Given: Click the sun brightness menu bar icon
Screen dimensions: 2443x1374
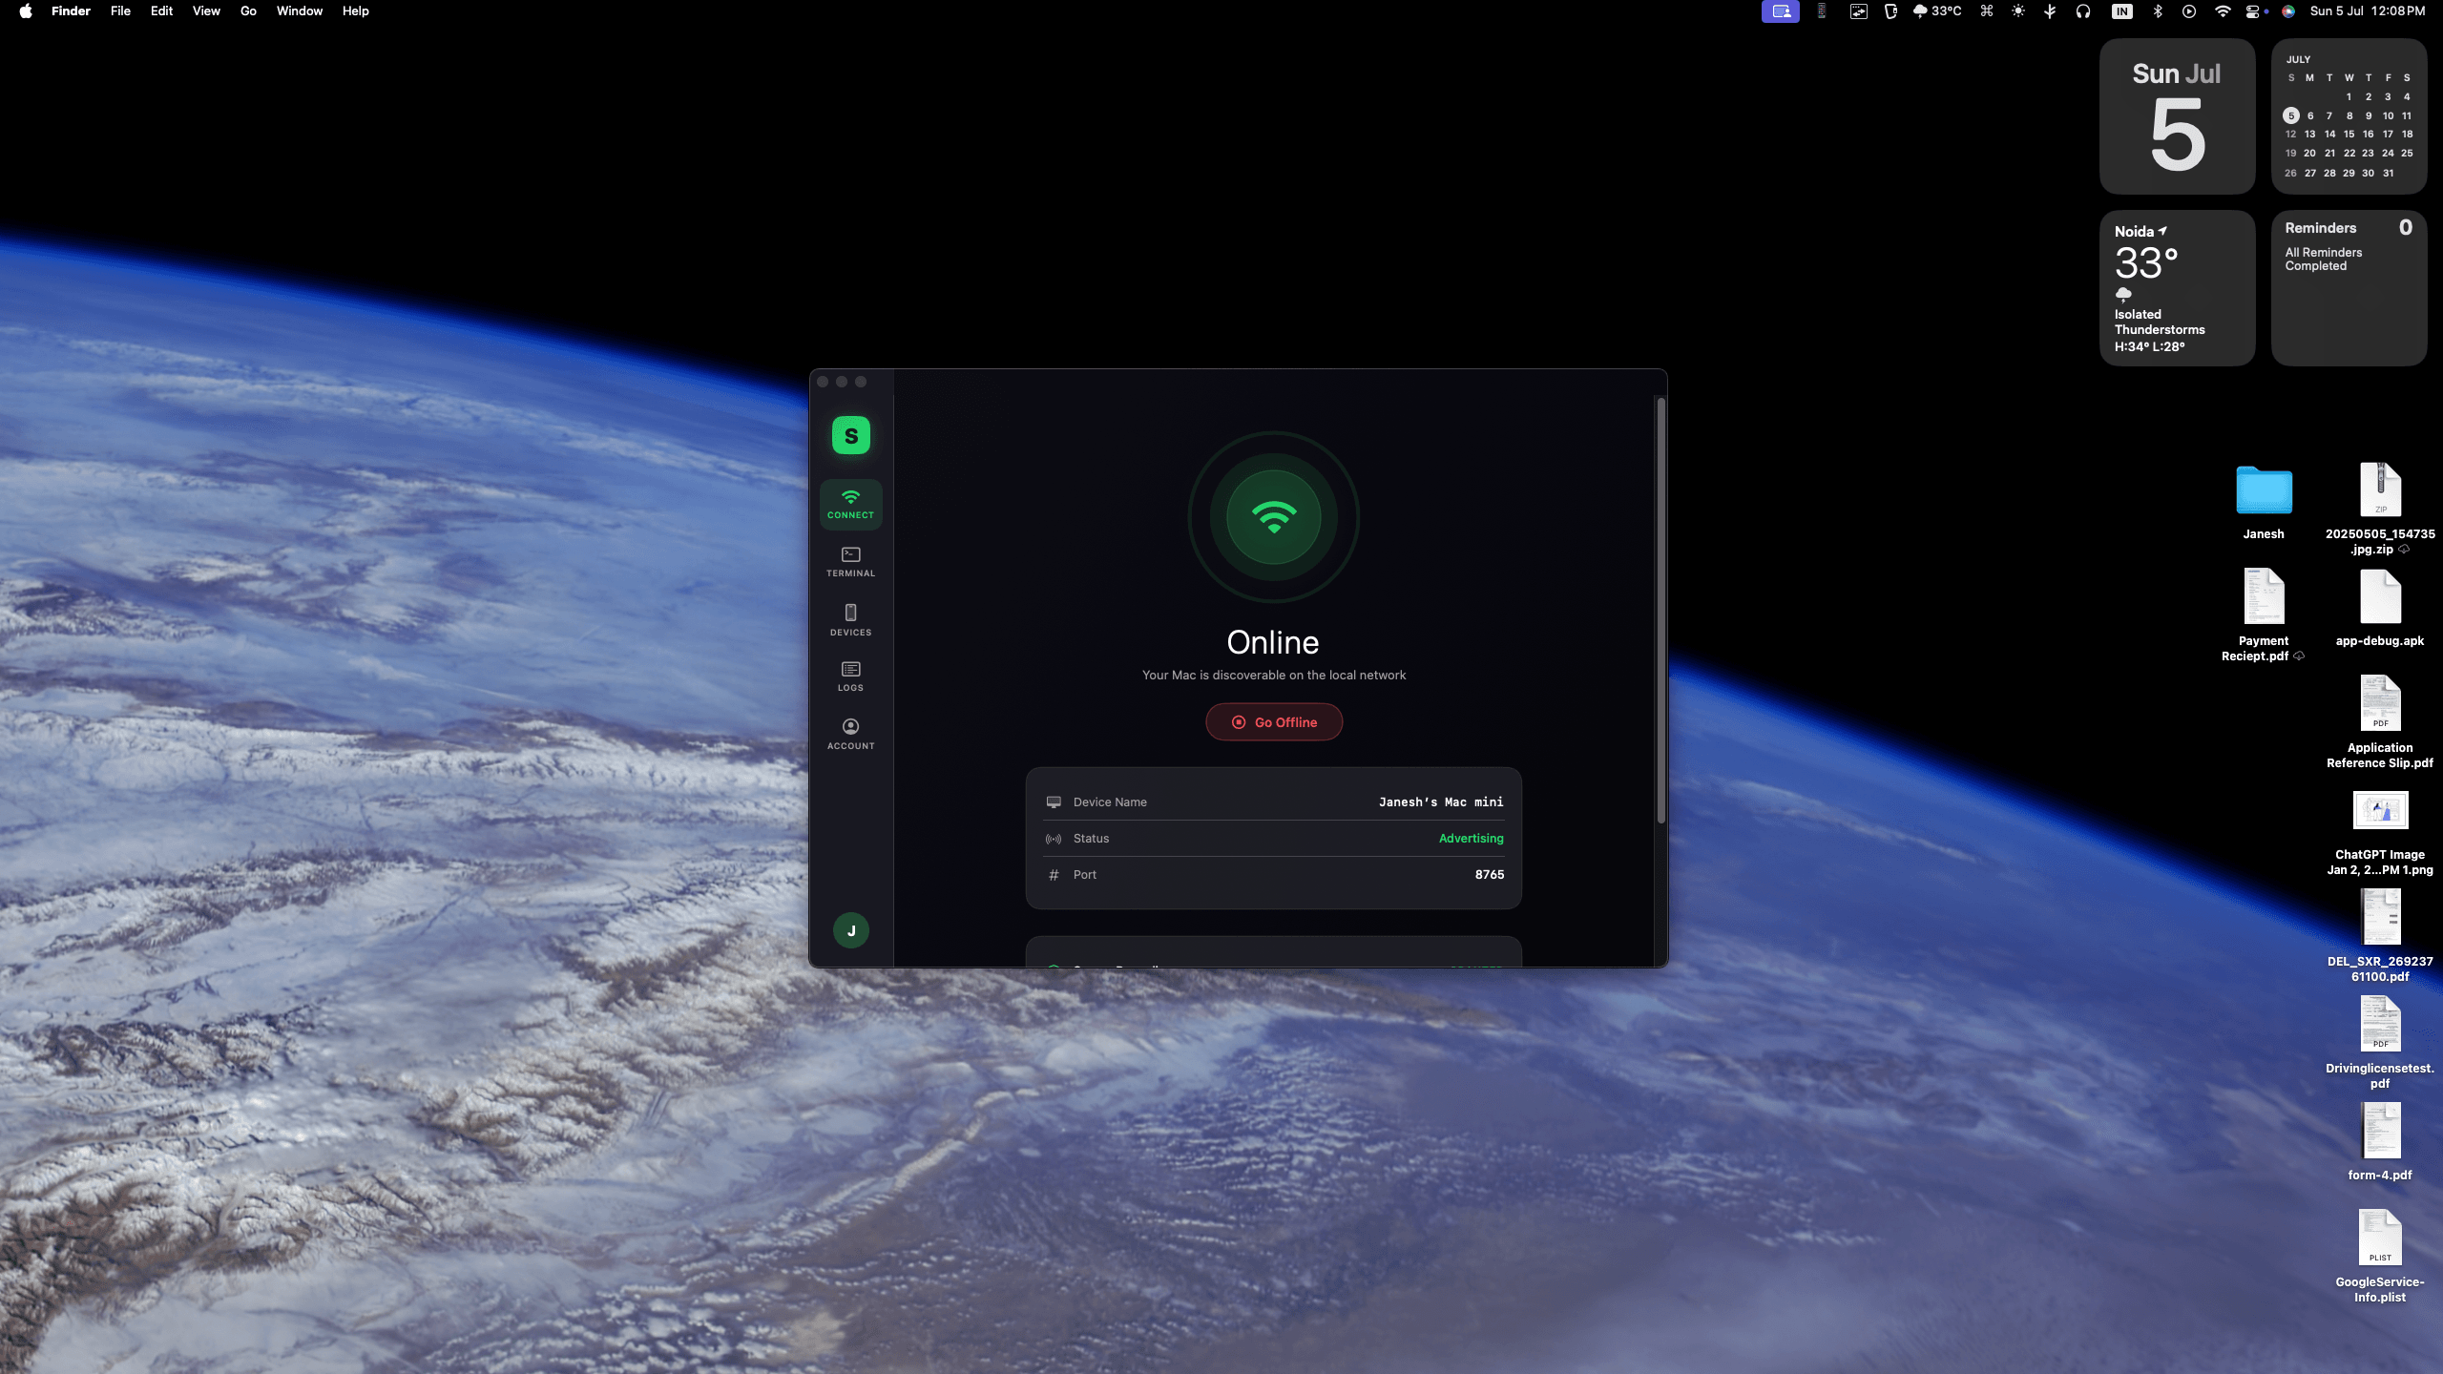Looking at the screenshot, I should click(x=2018, y=11).
